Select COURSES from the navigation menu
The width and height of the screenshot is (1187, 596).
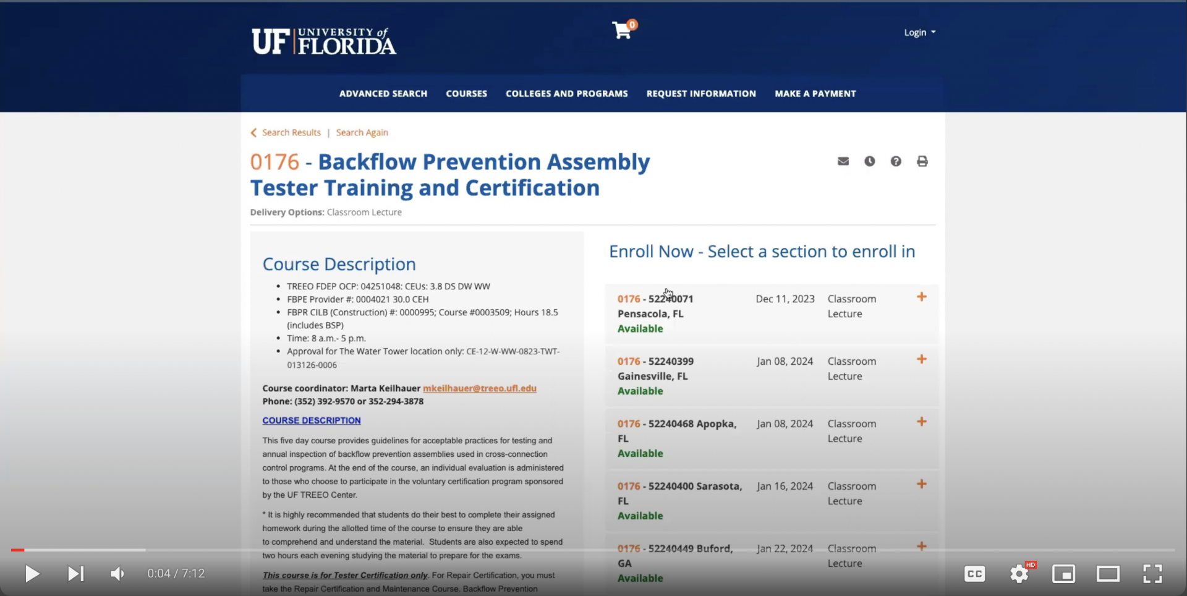coord(466,93)
